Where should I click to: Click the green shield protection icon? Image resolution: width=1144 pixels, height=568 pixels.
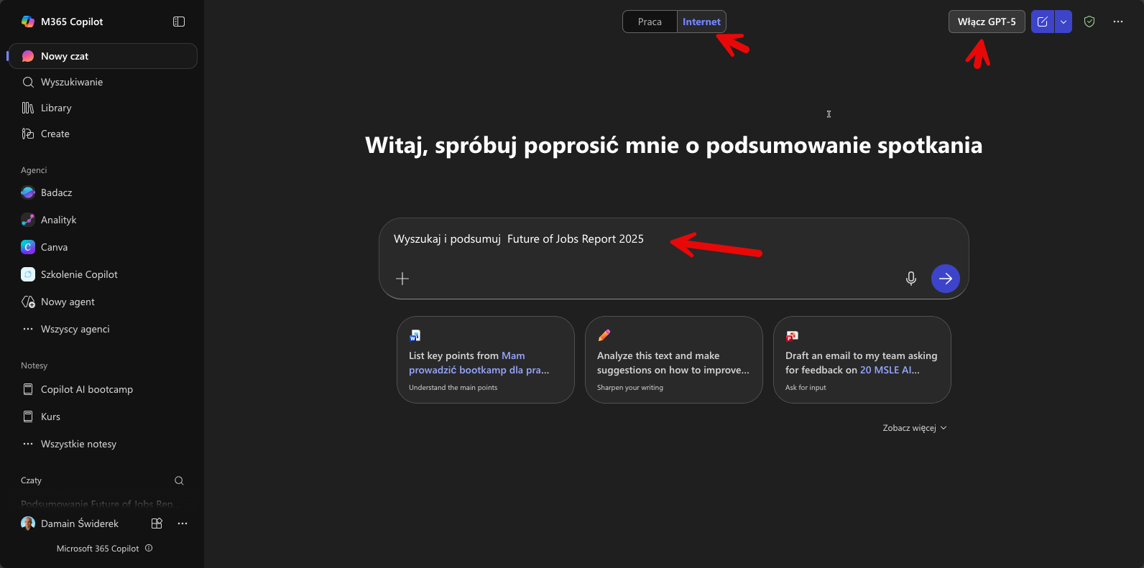click(x=1089, y=22)
